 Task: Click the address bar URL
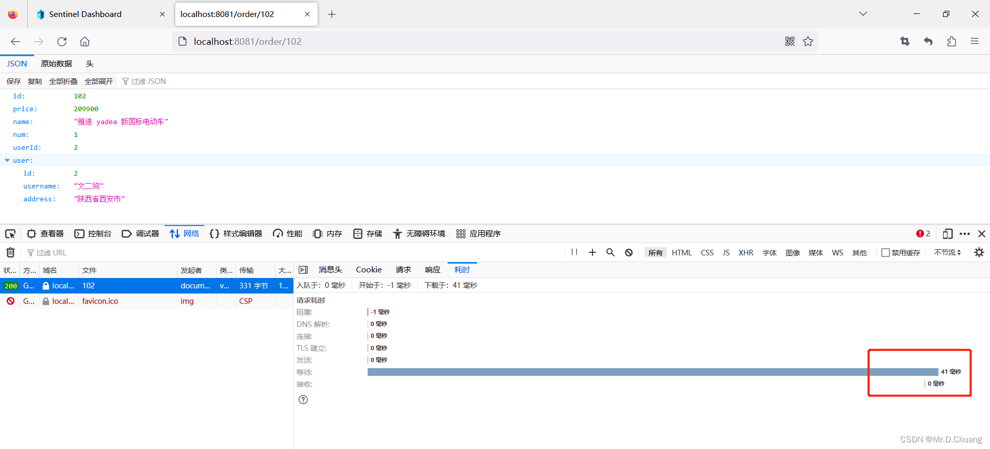(x=247, y=42)
